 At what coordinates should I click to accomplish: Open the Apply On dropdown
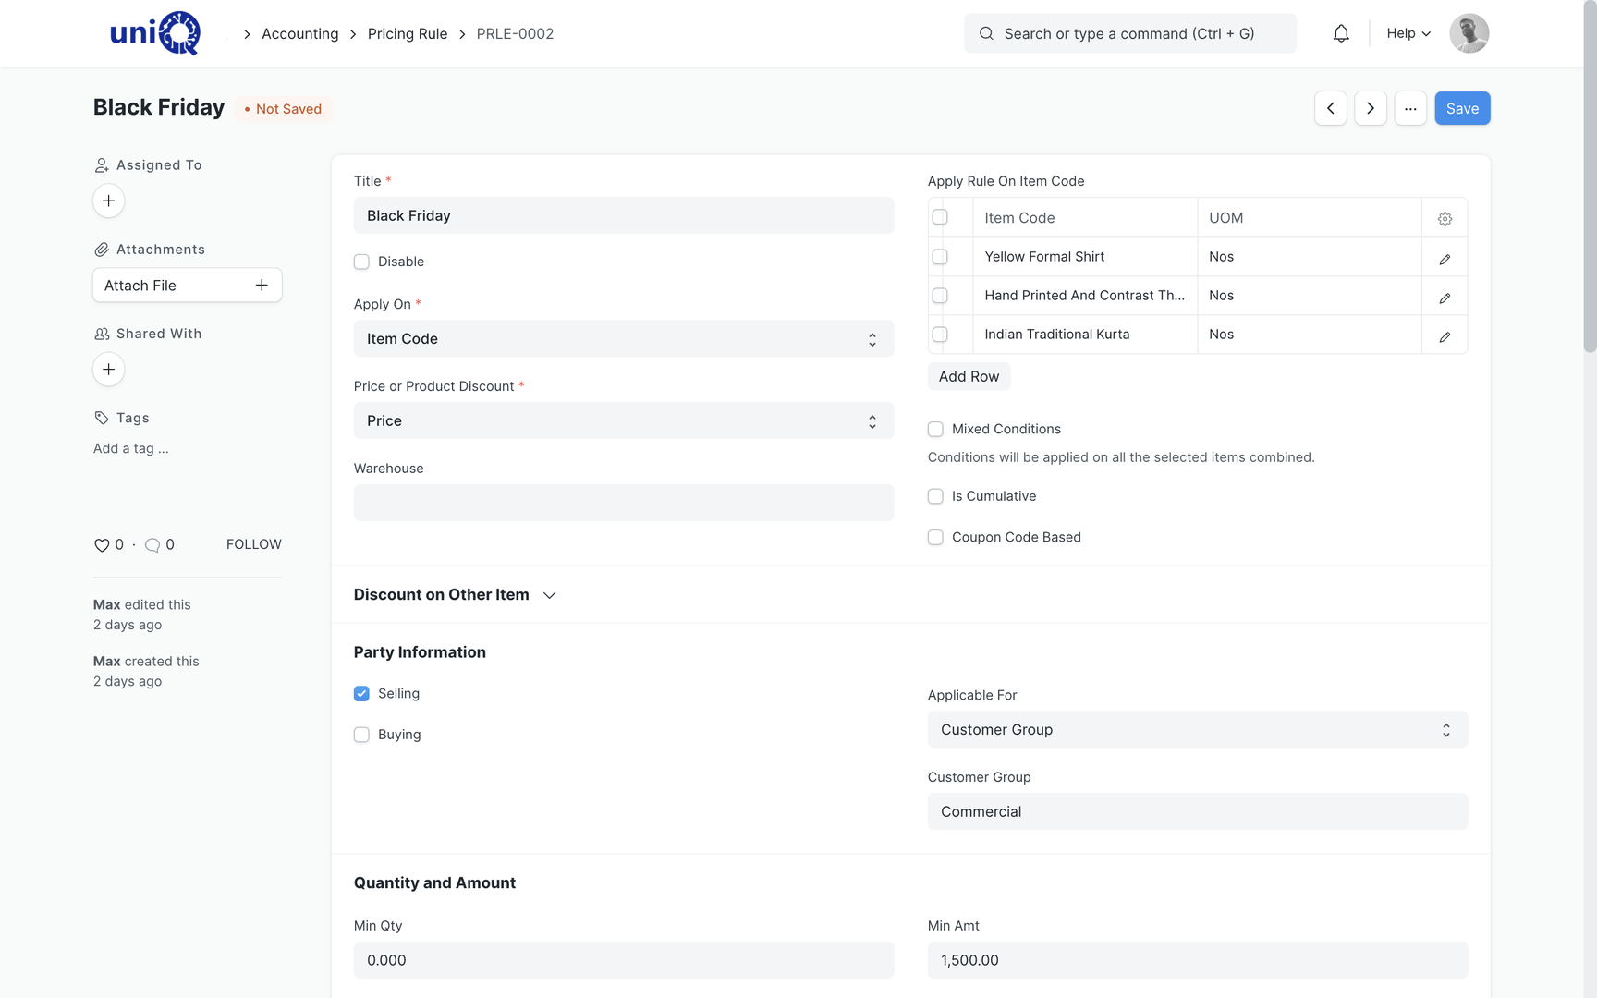(x=623, y=338)
